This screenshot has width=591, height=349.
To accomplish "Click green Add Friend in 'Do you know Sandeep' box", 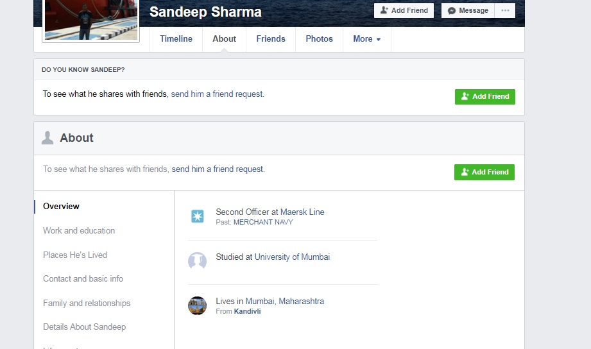I will [x=484, y=97].
